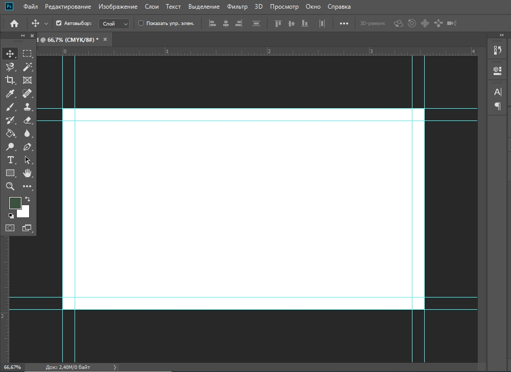The width and height of the screenshot is (511, 372).
Task: Open the three-dots align options button
Action: click(344, 23)
